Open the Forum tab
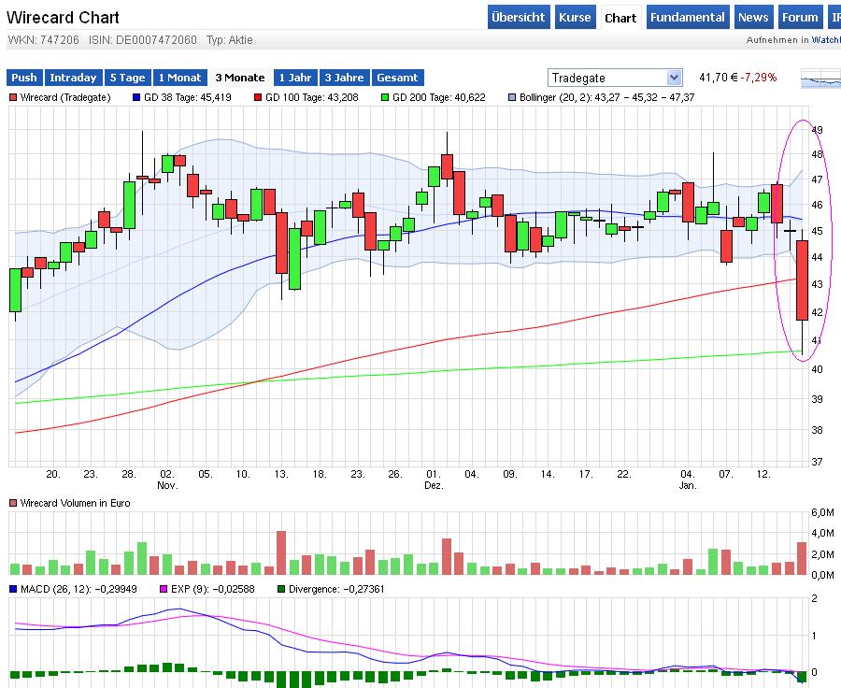Viewport: 841px width, 688px height. [x=800, y=17]
